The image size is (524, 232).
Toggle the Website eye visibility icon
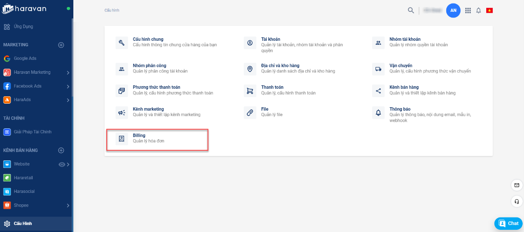62,164
